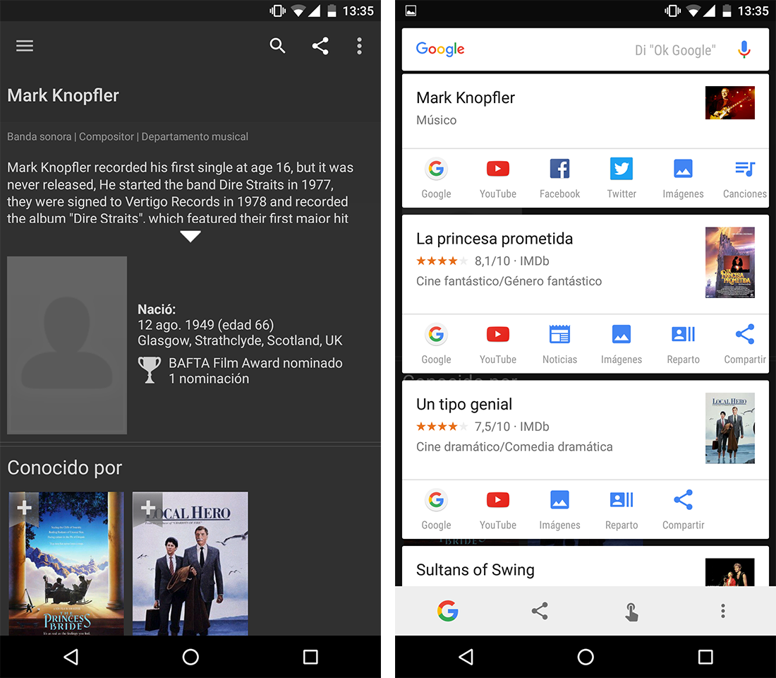Tap Android recents button on left phone
The width and height of the screenshot is (776, 678).
310,658
